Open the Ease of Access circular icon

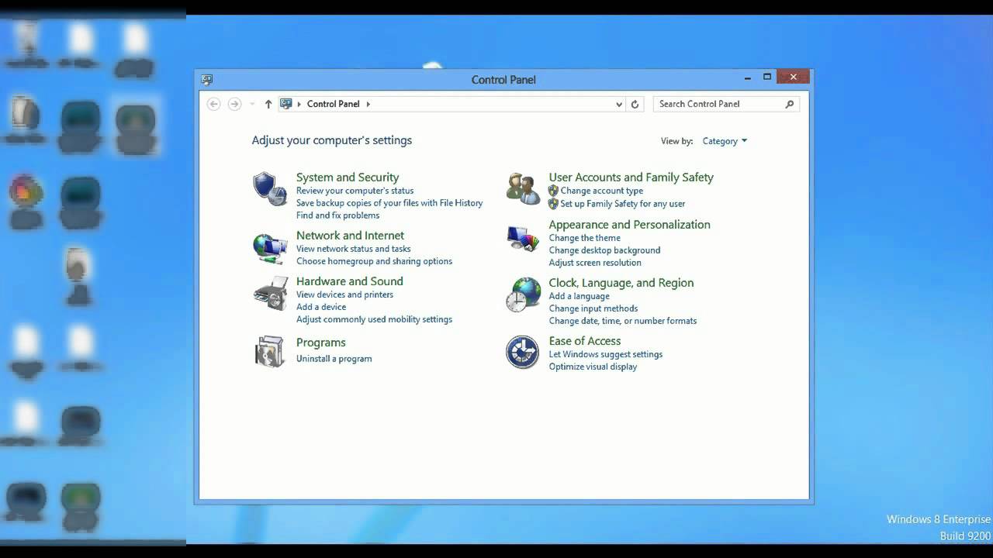click(x=522, y=352)
